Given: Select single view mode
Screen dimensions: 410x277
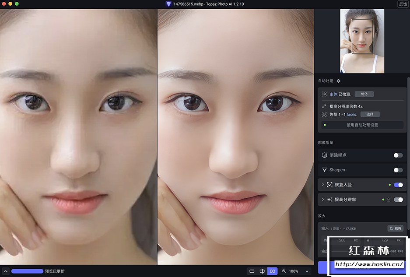Looking at the screenshot, I should (252, 271).
